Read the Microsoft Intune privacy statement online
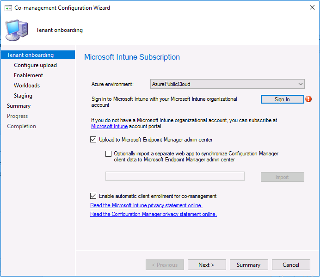Screen dimensions: 320x277 click(146, 205)
